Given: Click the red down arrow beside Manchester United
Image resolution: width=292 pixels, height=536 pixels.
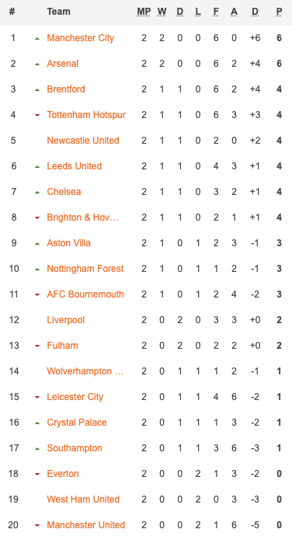Looking at the screenshot, I should pos(37,526).
